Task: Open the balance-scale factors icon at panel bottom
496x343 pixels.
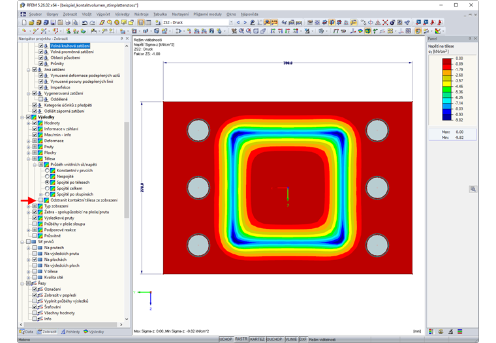Action: tap(441, 332)
